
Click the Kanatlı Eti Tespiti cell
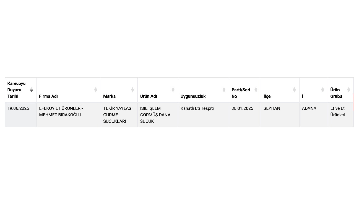[203, 115]
